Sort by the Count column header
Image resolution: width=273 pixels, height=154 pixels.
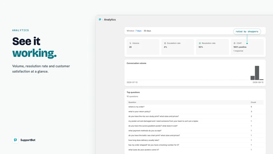click(x=253, y=102)
